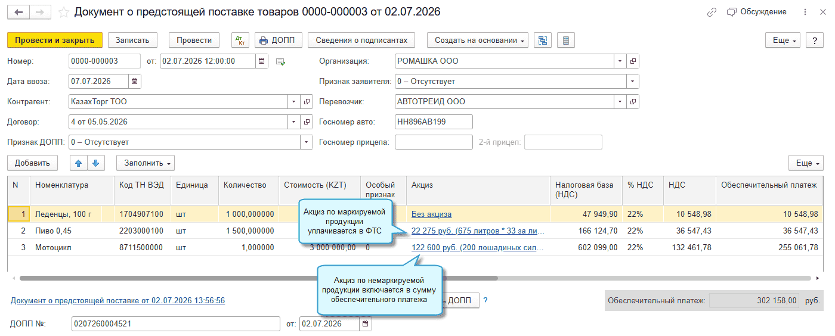Open the 122 600 руб. excise link
The height and width of the screenshot is (336, 835).
[477, 247]
